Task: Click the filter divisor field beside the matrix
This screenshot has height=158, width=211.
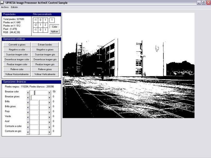Action: [52, 20]
